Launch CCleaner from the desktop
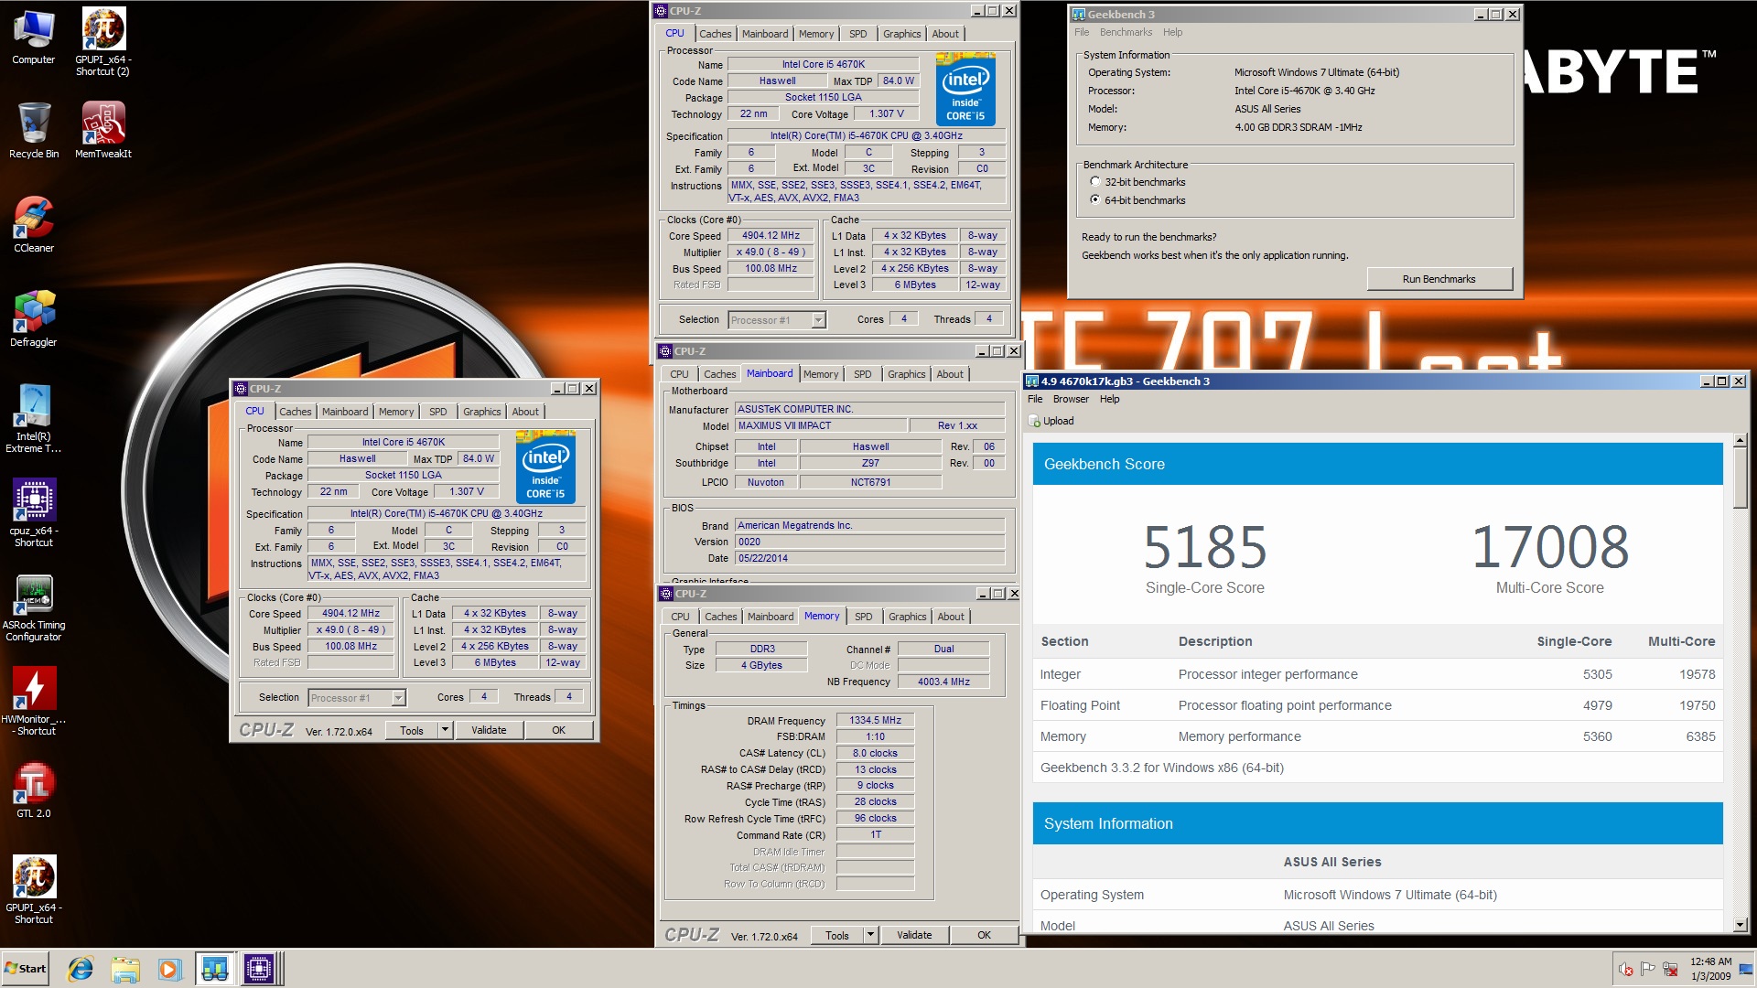The image size is (1757, 988). click(x=34, y=224)
